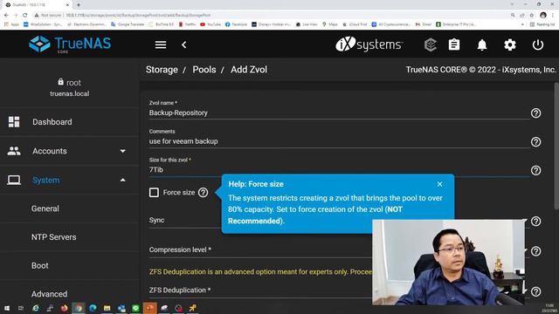The width and height of the screenshot is (559, 314).
Task: Show help for Compression level
Action: coord(535,251)
